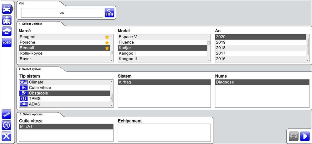The image size is (312, 144).
Task: Select Climate in the Tip sistem list
Action: coord(36,82)
